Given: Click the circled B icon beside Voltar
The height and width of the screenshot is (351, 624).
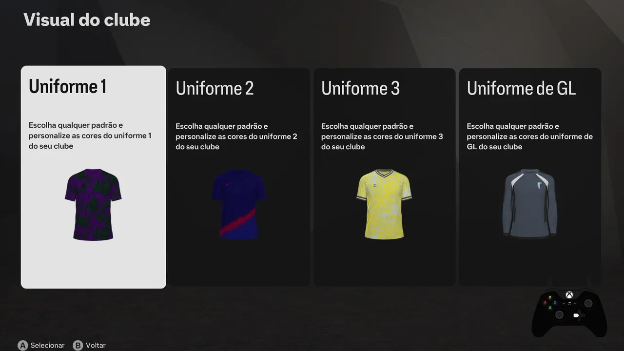Looking at the screenshot, I should pyautogui.click(x=78, y=346).
